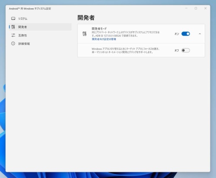Click the オフ label beside the toggle
216x178 pixels.
177,51
